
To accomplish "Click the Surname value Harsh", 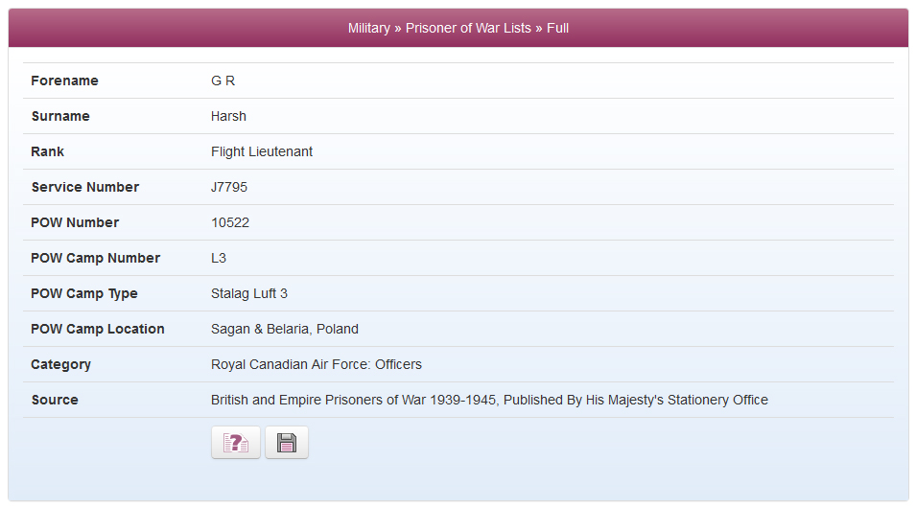I will 228,116.
